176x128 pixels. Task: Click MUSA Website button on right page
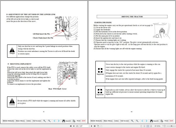96,121
